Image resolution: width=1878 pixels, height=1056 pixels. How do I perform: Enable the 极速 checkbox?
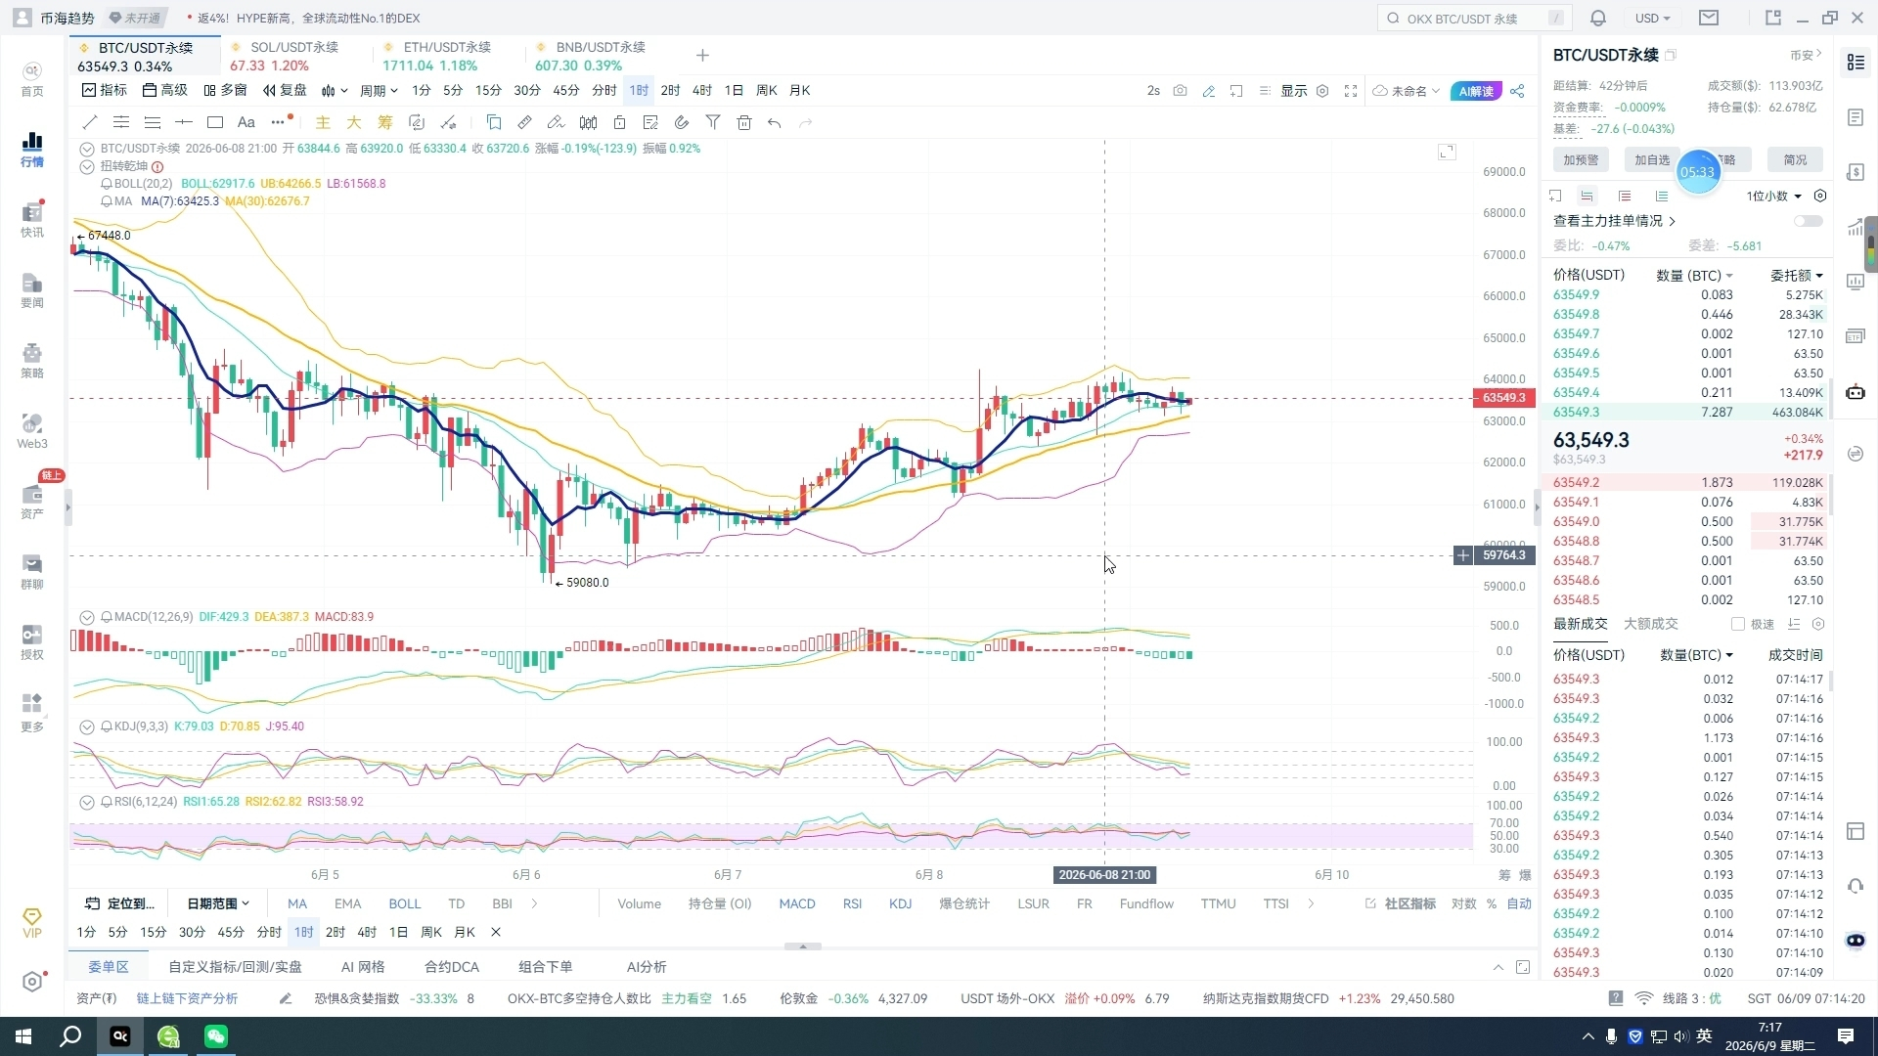click(x=1738, y=624)
